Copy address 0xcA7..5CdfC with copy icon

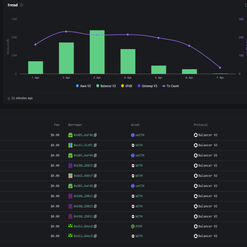pos(95,145)
